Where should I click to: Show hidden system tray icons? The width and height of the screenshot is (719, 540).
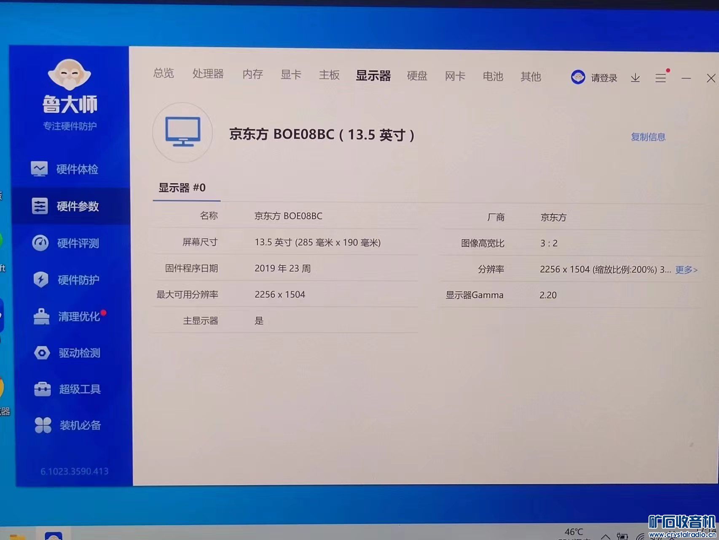pos(605,536)
